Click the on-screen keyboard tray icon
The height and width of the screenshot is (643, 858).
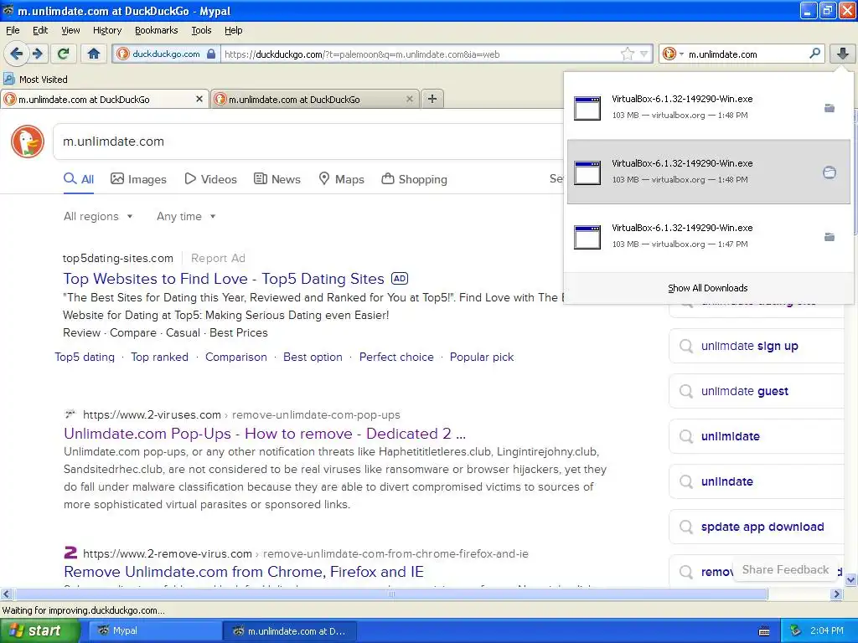click(764, 631)
